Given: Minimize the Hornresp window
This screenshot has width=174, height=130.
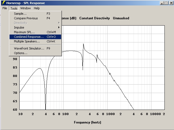Looking at the screenshot, I should pyautogui.click(x=162, y=3).
